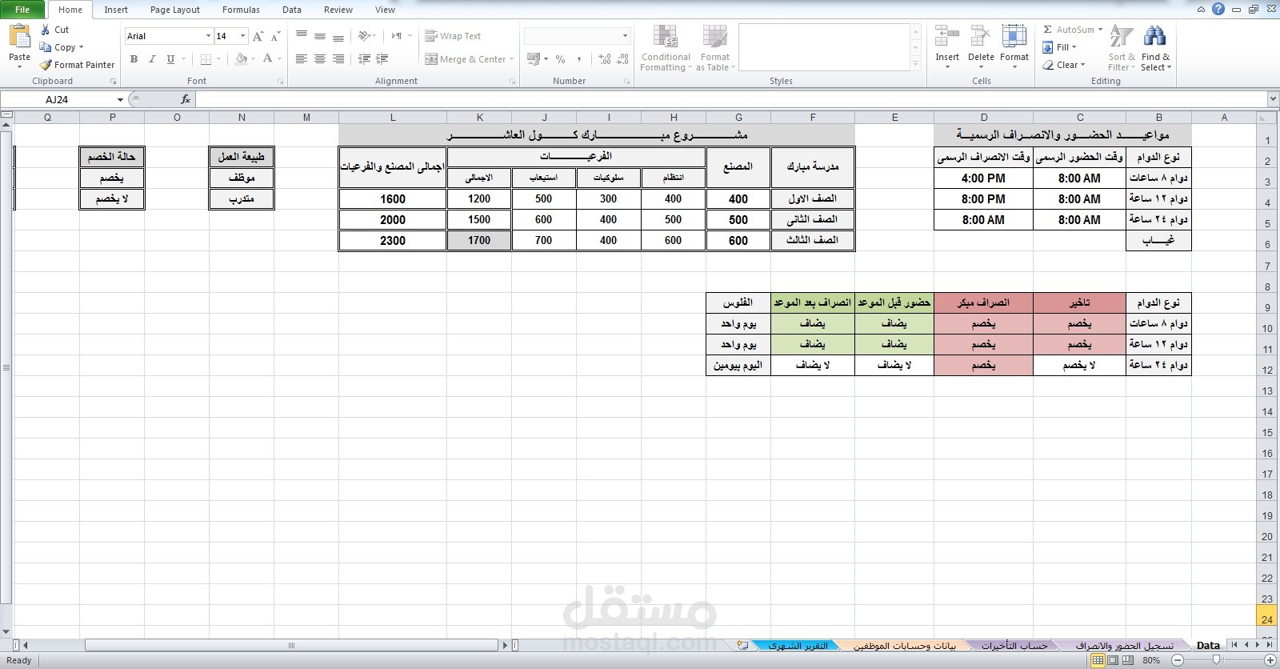Image resolution: width=1280 pixels, height=669 pixels.
Task: Open the fill color picker arrow
Action: point(253,59)
